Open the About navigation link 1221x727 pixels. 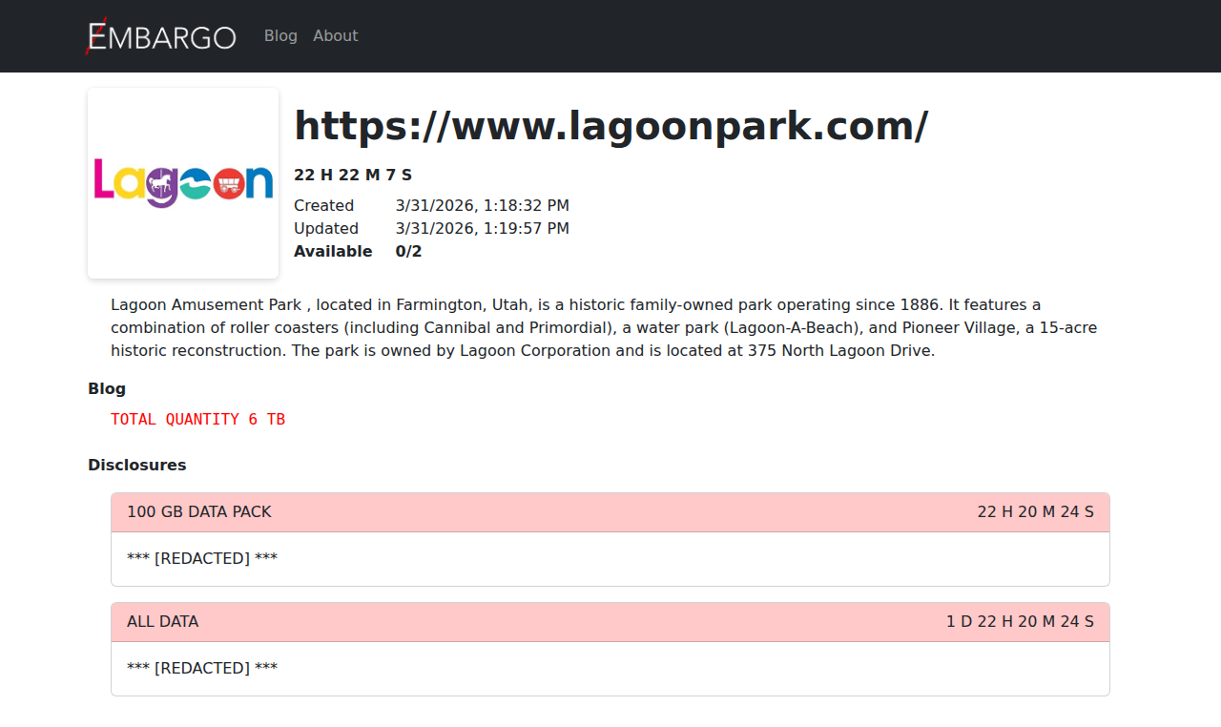(335, 36)
